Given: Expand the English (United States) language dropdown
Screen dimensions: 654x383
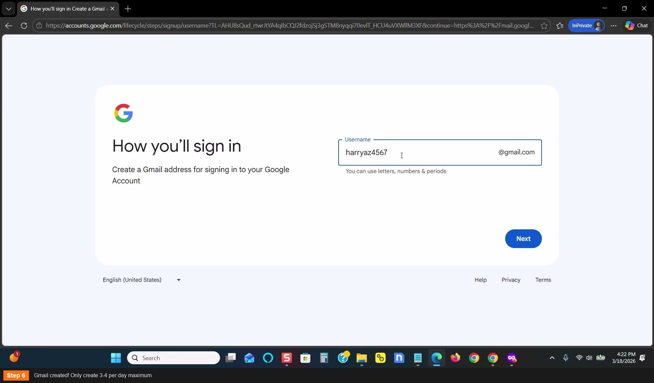Looking at the screenshot, I should [x=142, y=280].
